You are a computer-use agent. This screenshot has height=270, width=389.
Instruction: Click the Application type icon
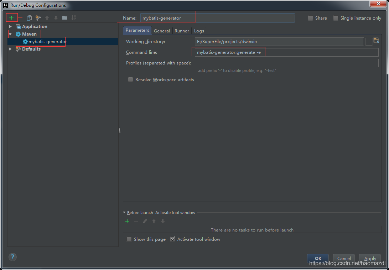coord(18,27)
